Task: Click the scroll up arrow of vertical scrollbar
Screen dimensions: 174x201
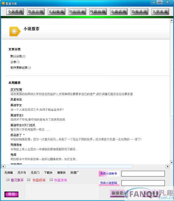Action: pos(172,20)
